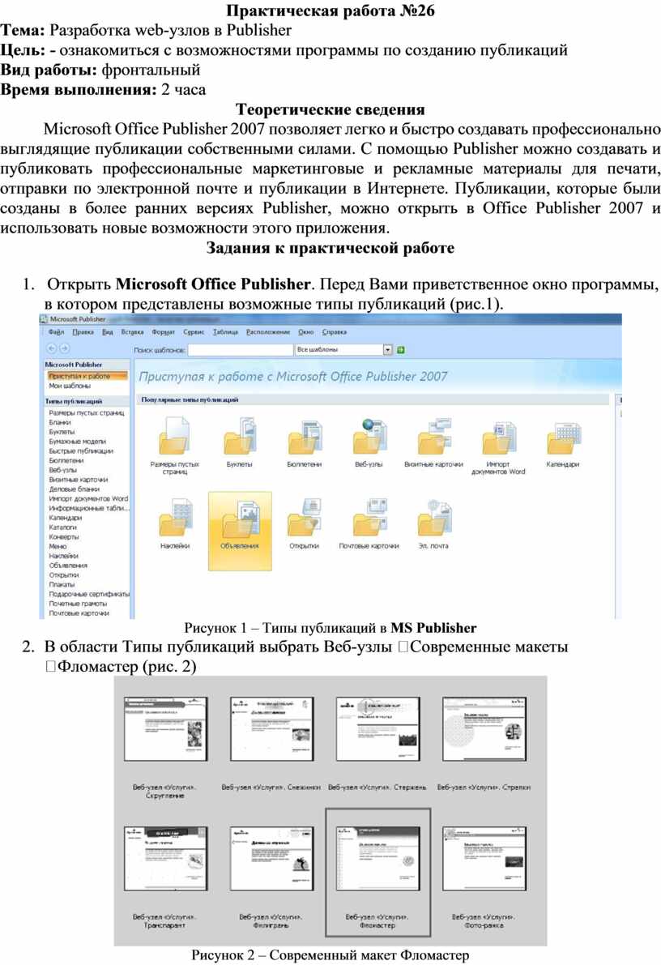Choose the Стержень web site template thumbnail
Viewport: 661px width, 965px height.
click(378, 729)
